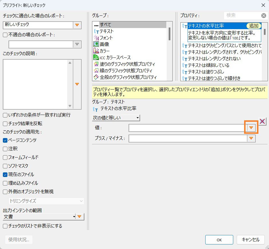
Task: Select the ICC カラースペース group icon
Action: 96,57
